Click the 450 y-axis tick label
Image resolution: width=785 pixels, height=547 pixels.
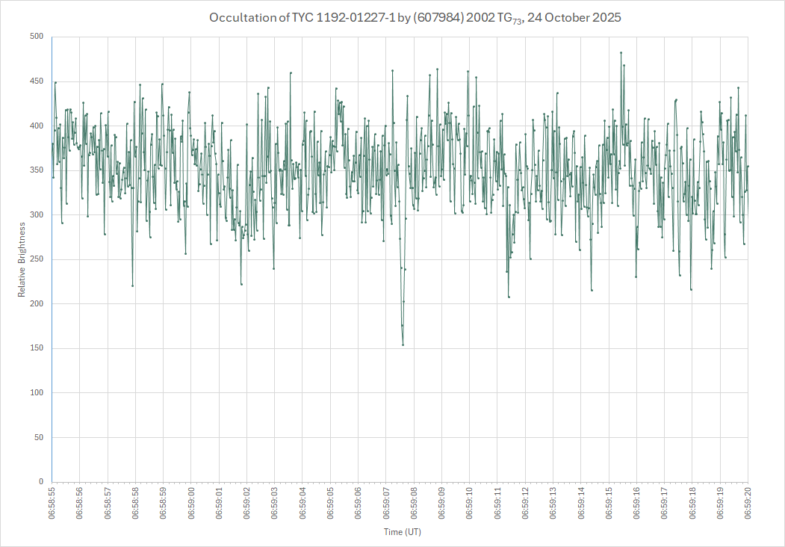[x=37, y=81]
